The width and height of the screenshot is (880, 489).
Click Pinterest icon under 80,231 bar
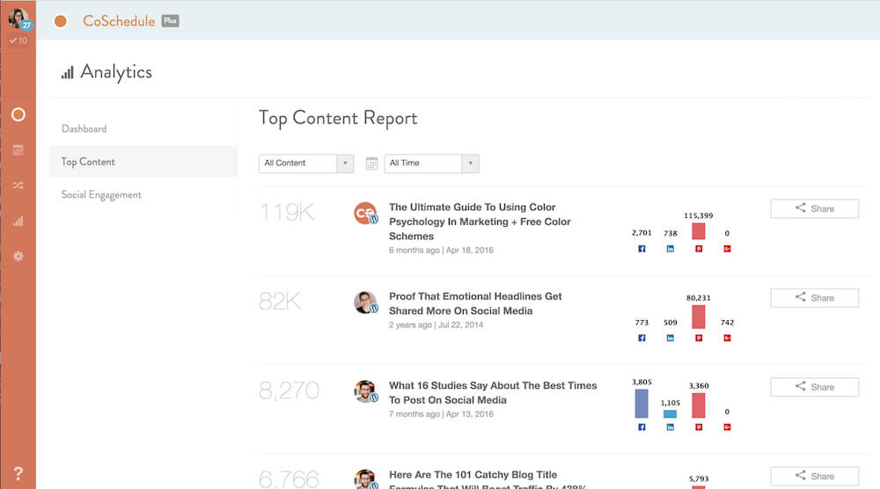699,338
